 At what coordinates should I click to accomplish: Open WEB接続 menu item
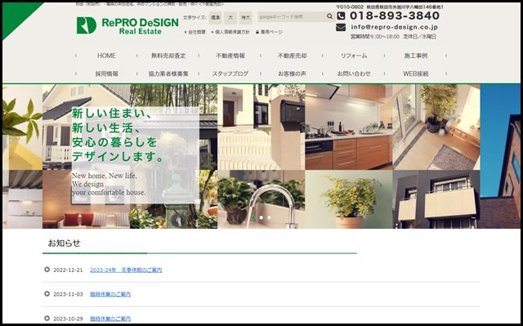click(x=416, y=74)
